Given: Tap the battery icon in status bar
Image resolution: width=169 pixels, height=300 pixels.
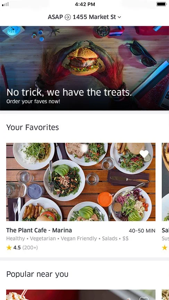Looking at the screenshot, I should pos(161,4).
